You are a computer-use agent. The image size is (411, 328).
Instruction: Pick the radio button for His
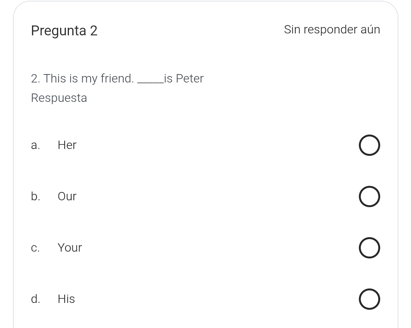(369, 299)
